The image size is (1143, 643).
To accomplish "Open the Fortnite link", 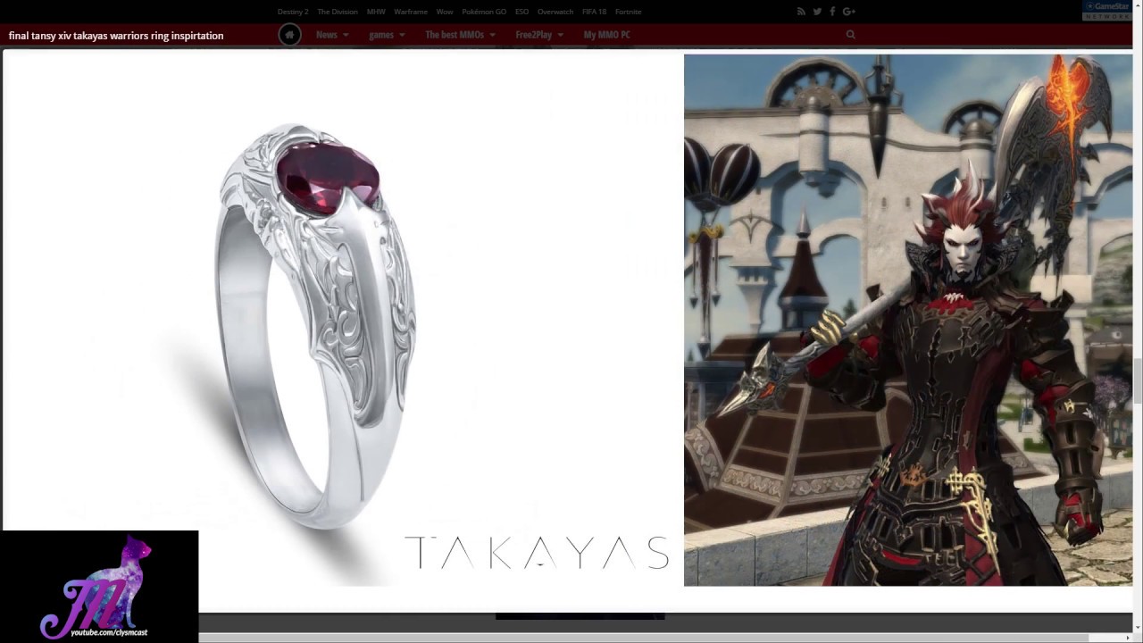I will pyautogui.click(x=628, y=12).
